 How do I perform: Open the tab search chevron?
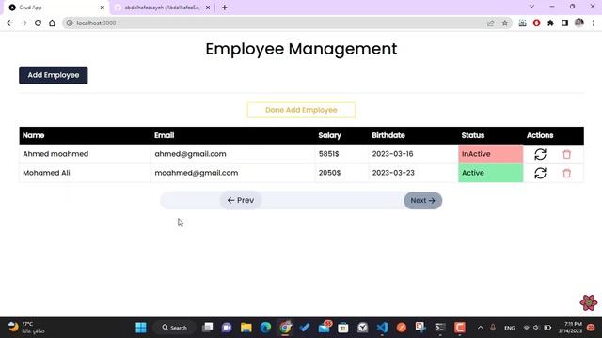point(531,7)
